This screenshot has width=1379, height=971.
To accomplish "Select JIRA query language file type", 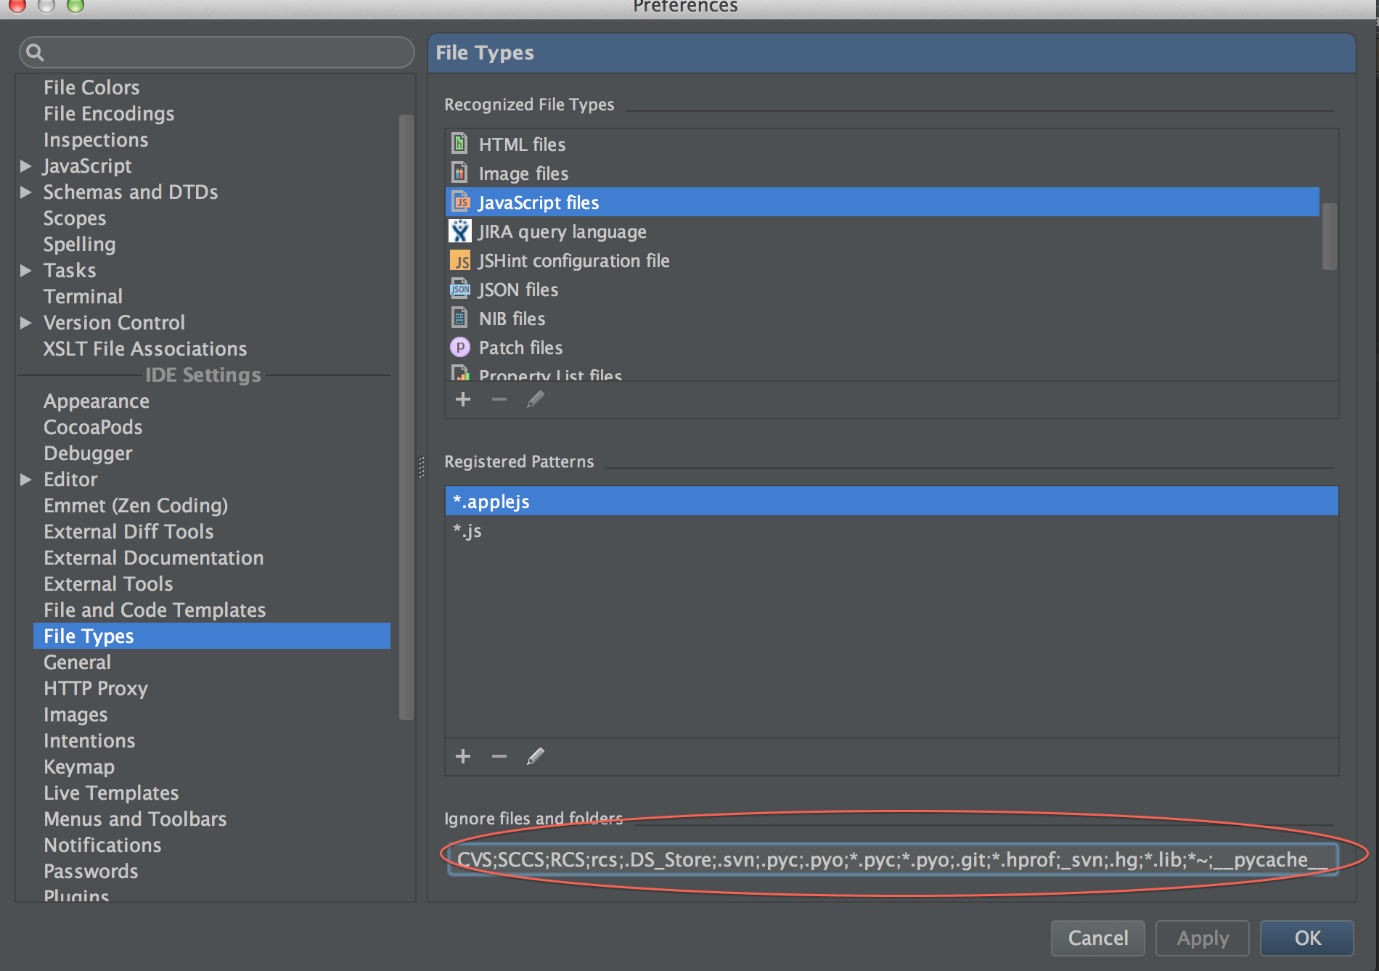I will pos(882,232).
